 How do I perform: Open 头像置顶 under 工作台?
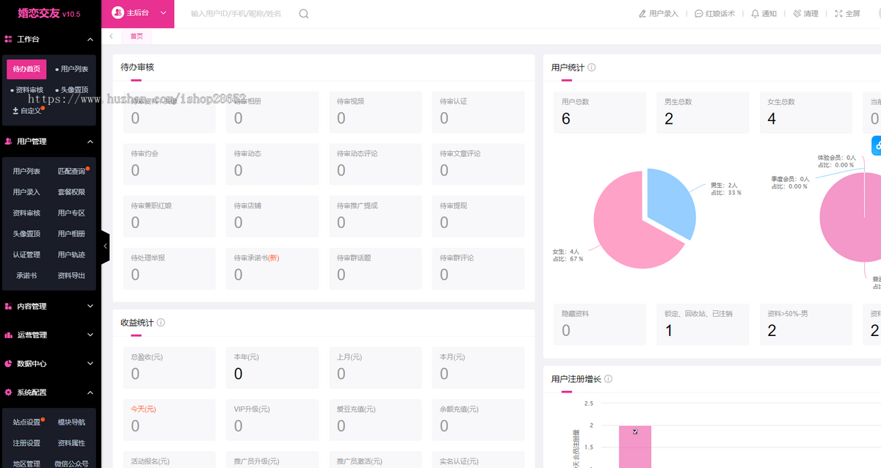72,90
